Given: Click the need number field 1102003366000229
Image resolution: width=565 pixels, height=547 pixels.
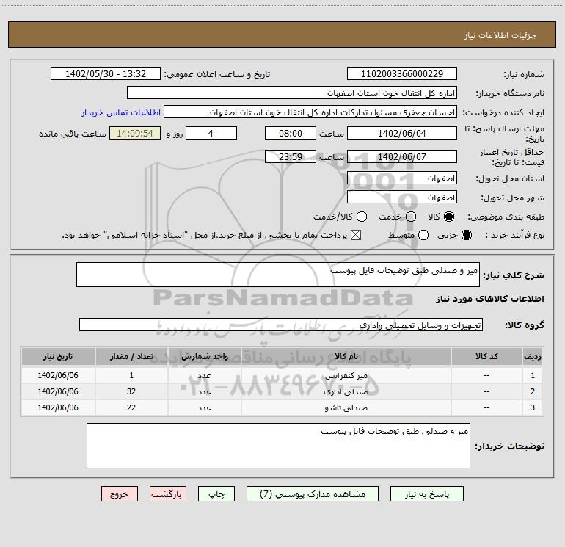Looking at the screenshot, I should coord(402,73).
